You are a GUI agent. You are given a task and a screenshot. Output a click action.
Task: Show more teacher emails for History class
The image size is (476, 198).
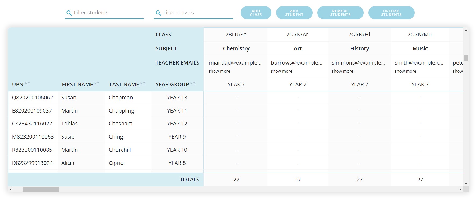tap(342, 71)
